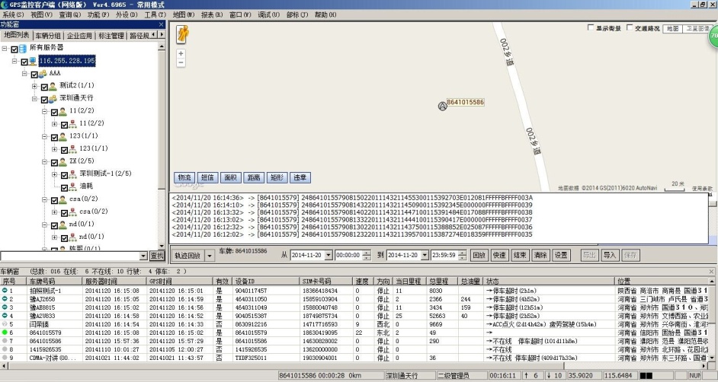This screenshot has width=718, height=382.
Task: Click the 回放 playback button
Action: pos(479,256)
